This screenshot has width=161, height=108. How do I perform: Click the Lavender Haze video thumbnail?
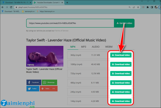tap(45, 56)
